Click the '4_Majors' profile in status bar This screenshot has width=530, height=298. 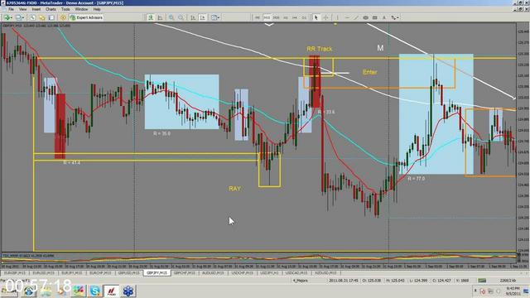pos(300,281)
